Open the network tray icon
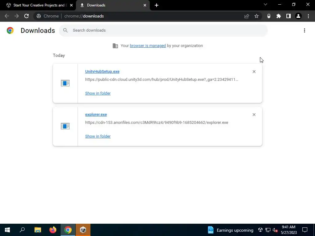The height and width of the screenshot is (236, 315). 268,230
